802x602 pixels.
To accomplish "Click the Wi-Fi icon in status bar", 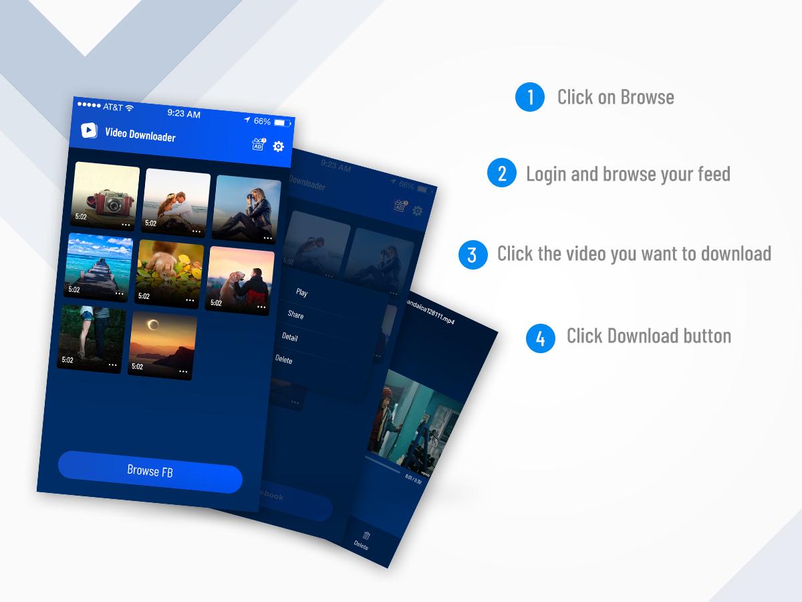I will (129, 107).
